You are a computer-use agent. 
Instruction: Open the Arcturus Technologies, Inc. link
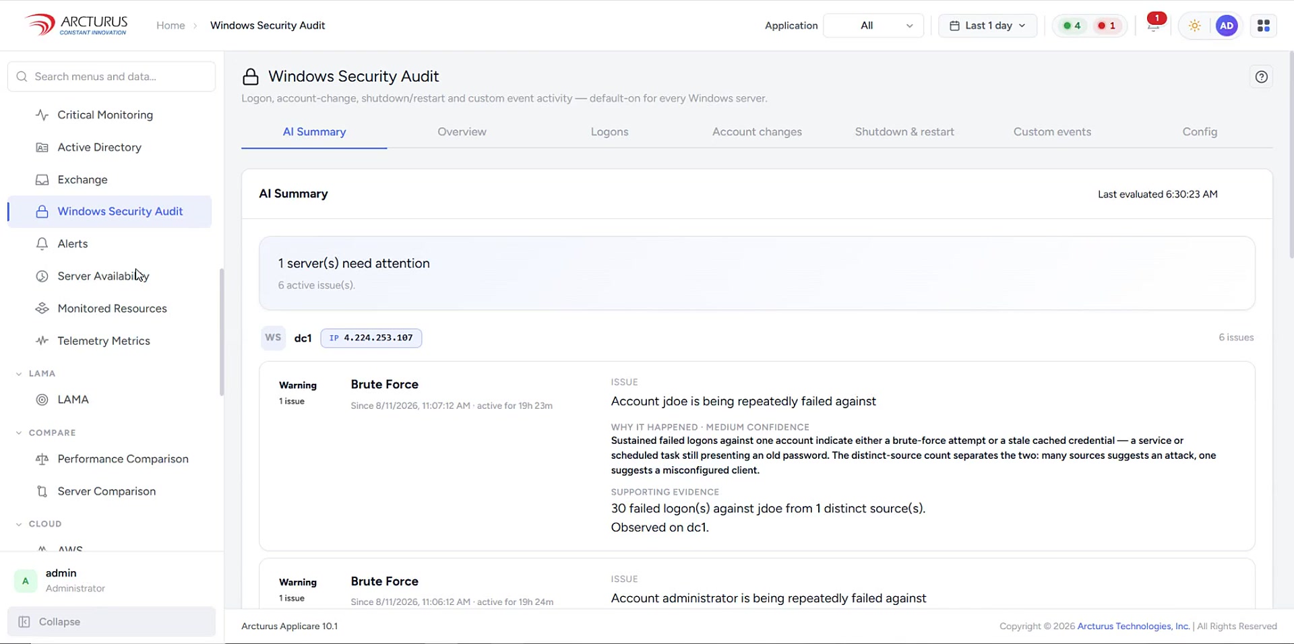point(1134,626)
